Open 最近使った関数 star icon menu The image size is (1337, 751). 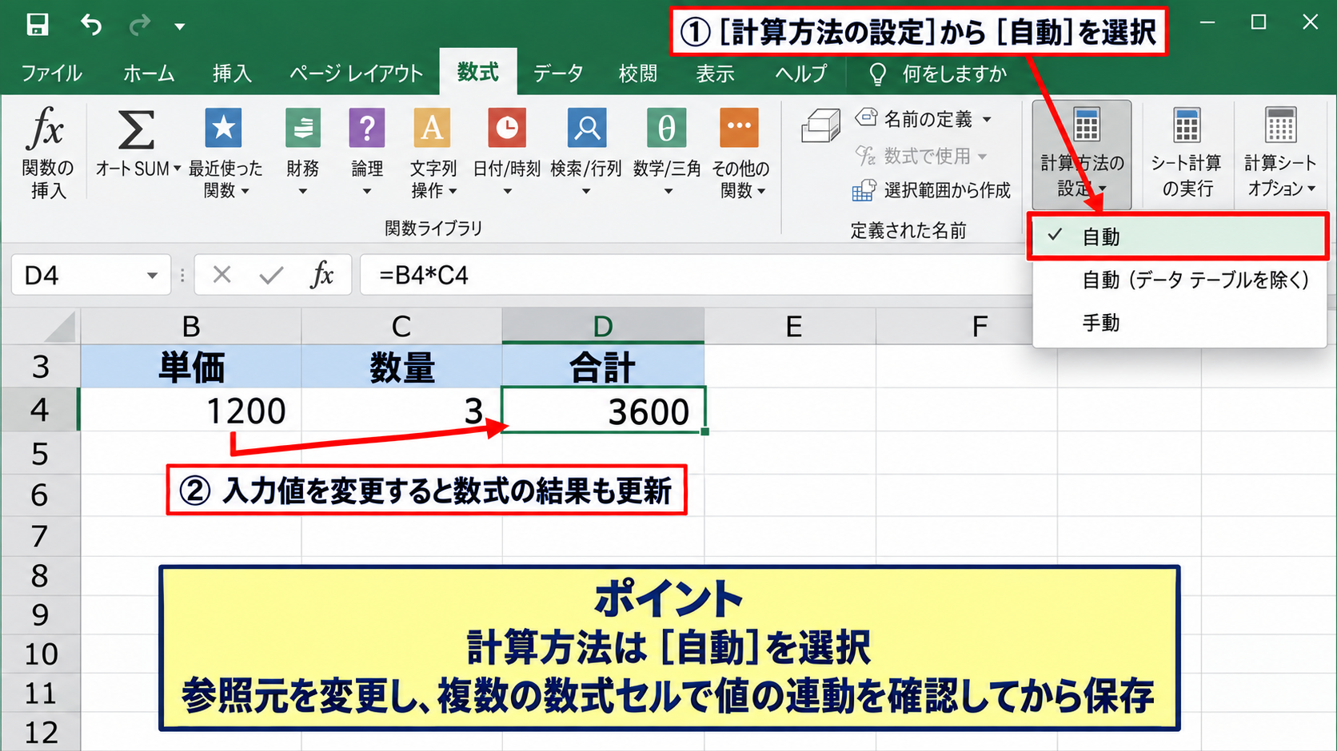tap(224, 128)
